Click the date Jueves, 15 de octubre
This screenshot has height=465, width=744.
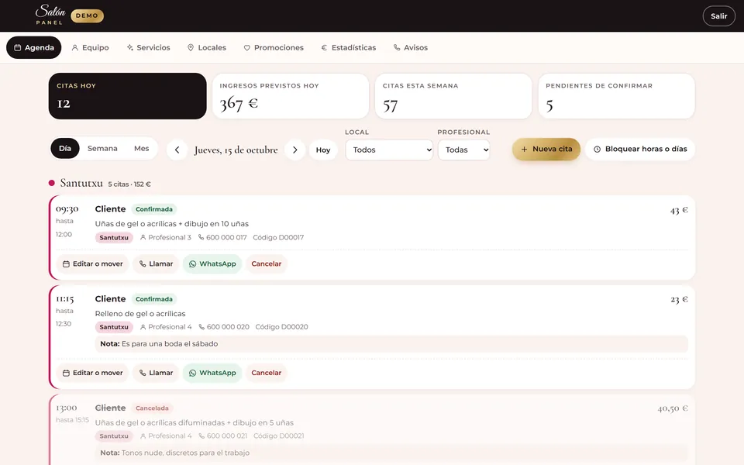236,150
